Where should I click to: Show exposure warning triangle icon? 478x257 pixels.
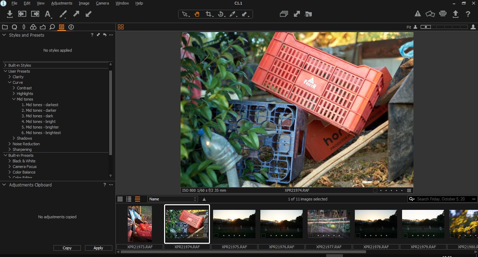tap(417, 14)
